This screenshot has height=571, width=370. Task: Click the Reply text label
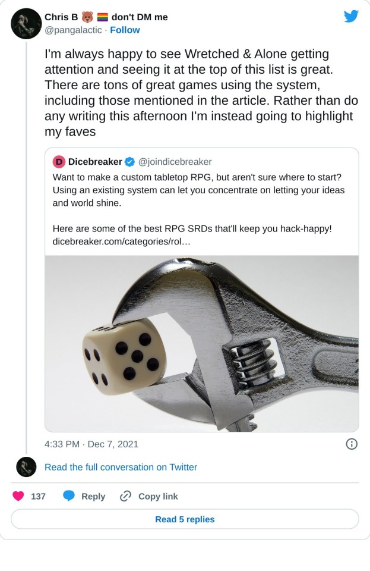(93, 496)
